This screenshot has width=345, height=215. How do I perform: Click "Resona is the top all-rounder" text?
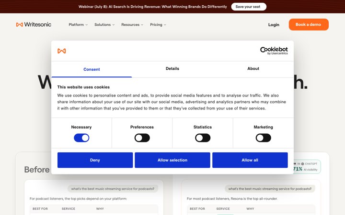tap(254, 199)
